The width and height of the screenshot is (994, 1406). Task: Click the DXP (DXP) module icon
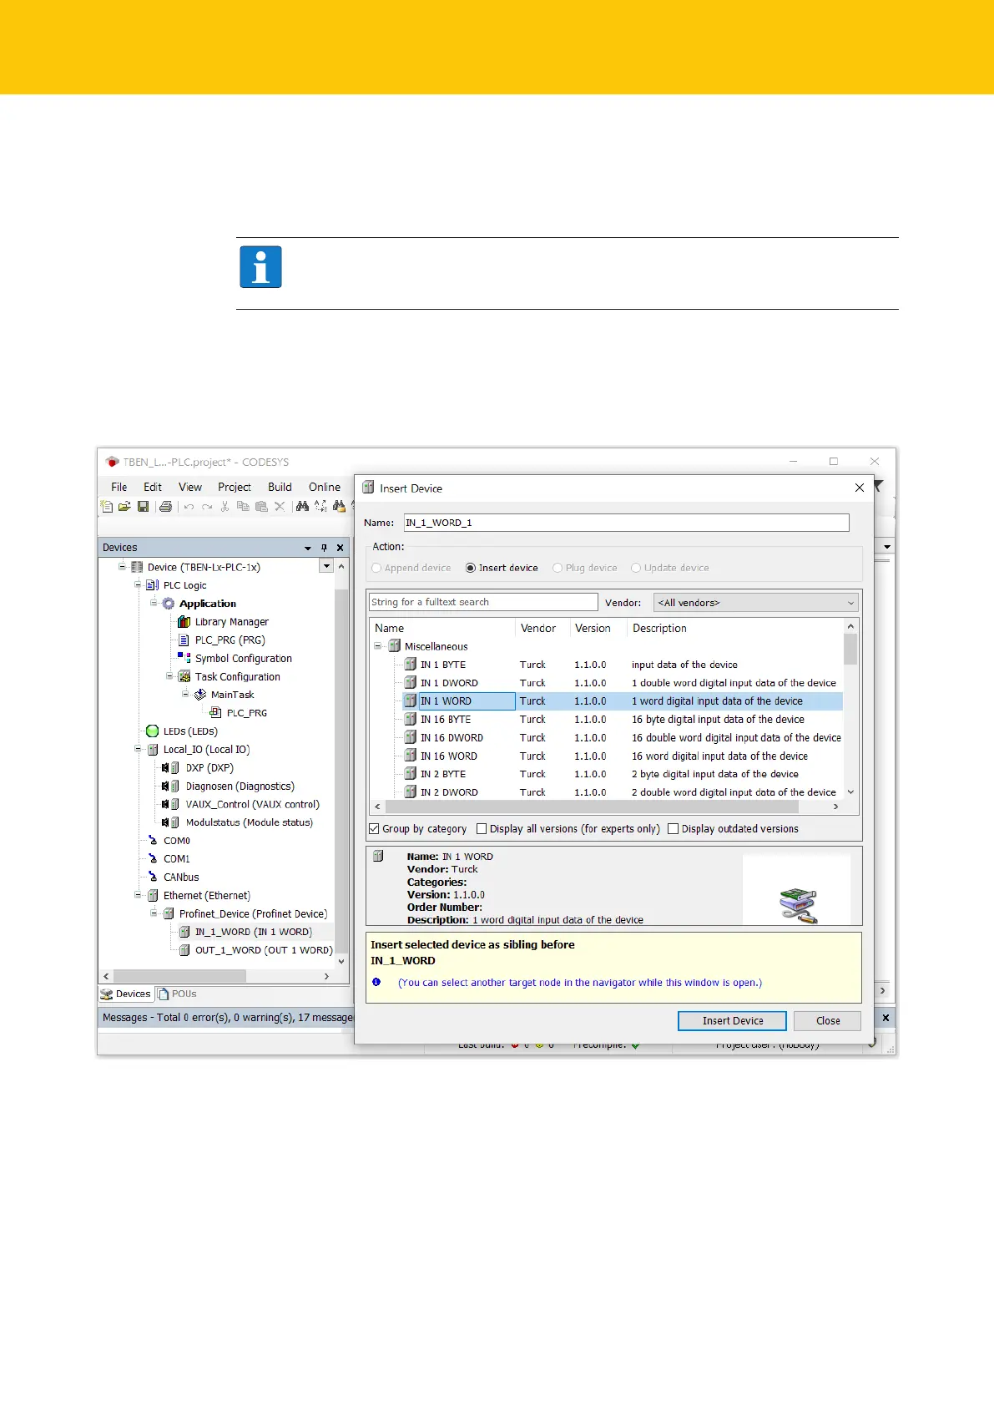point(170,767)
